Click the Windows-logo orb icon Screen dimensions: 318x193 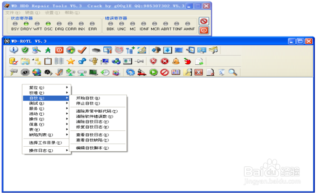point(71,50)
